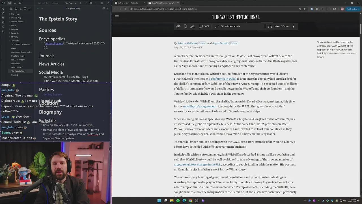This screenshot has height=204, width=362.
Task: Adjust article text size AA icon
Action: [x=192, y=26]
